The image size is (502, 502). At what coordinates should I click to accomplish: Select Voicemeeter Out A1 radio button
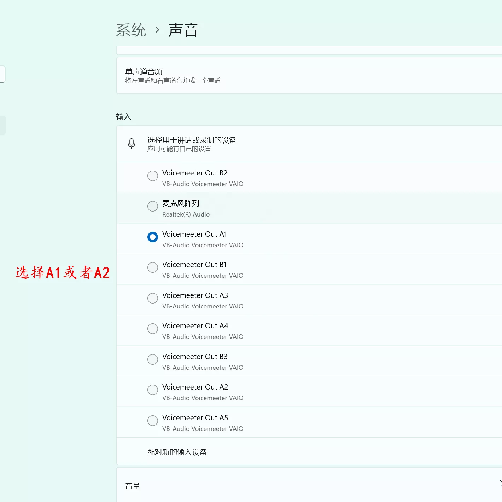pos(153,237)
